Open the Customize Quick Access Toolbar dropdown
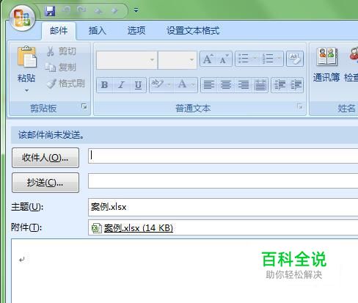 click(x=136, y=10)
